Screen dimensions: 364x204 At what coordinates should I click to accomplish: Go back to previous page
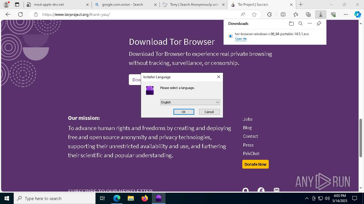8,14
